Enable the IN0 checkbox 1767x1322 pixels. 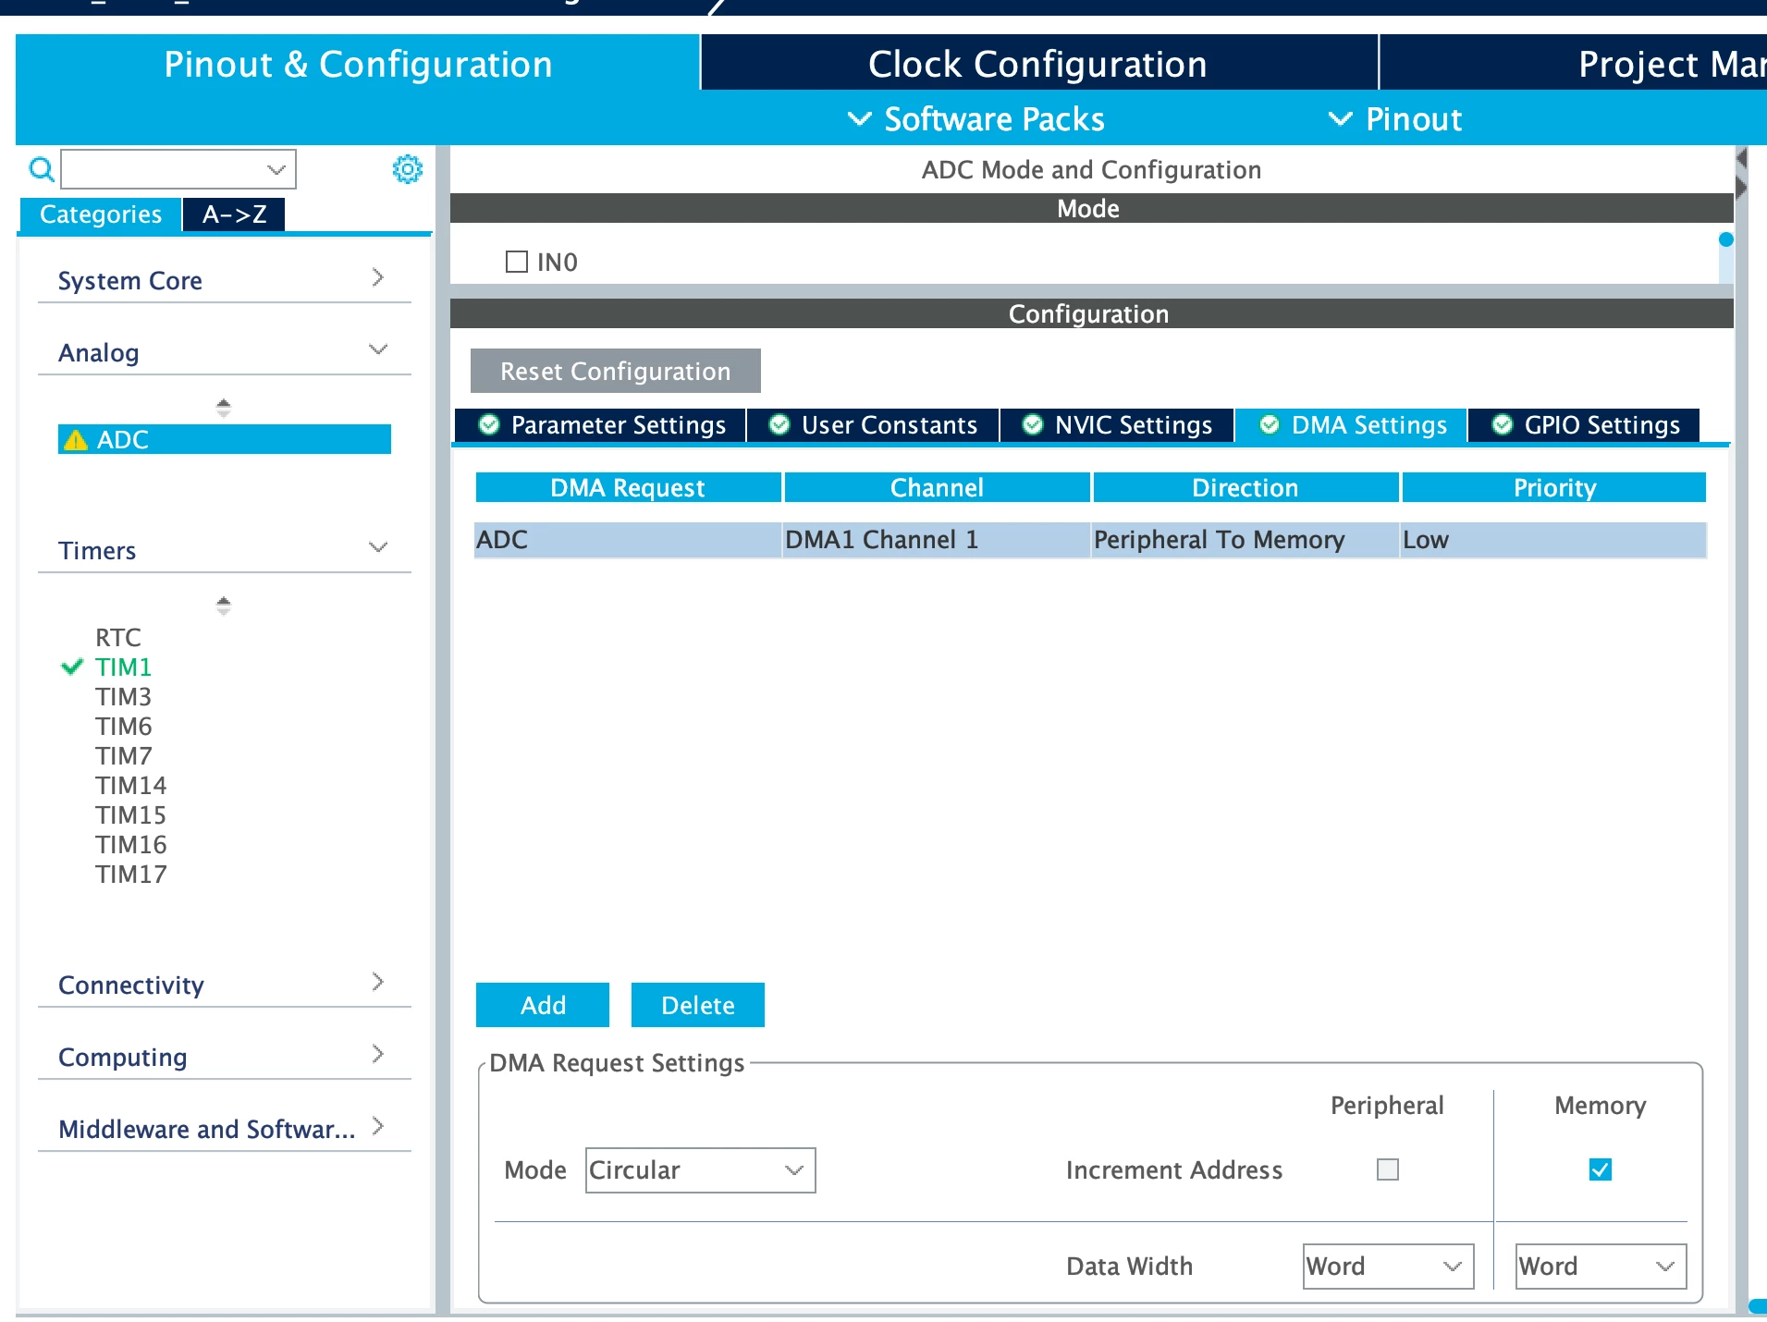[x=517, y=262]
